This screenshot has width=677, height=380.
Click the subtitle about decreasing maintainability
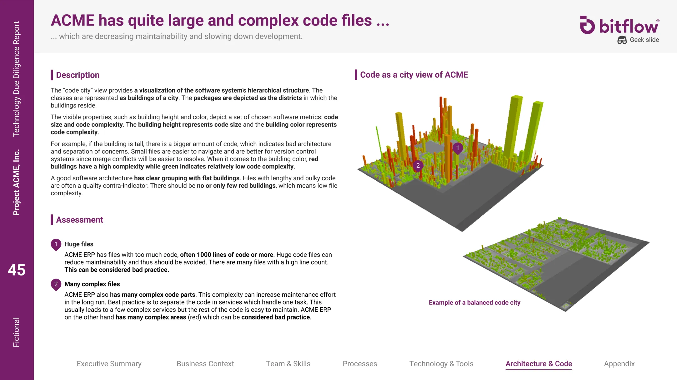tap(177, 37)
